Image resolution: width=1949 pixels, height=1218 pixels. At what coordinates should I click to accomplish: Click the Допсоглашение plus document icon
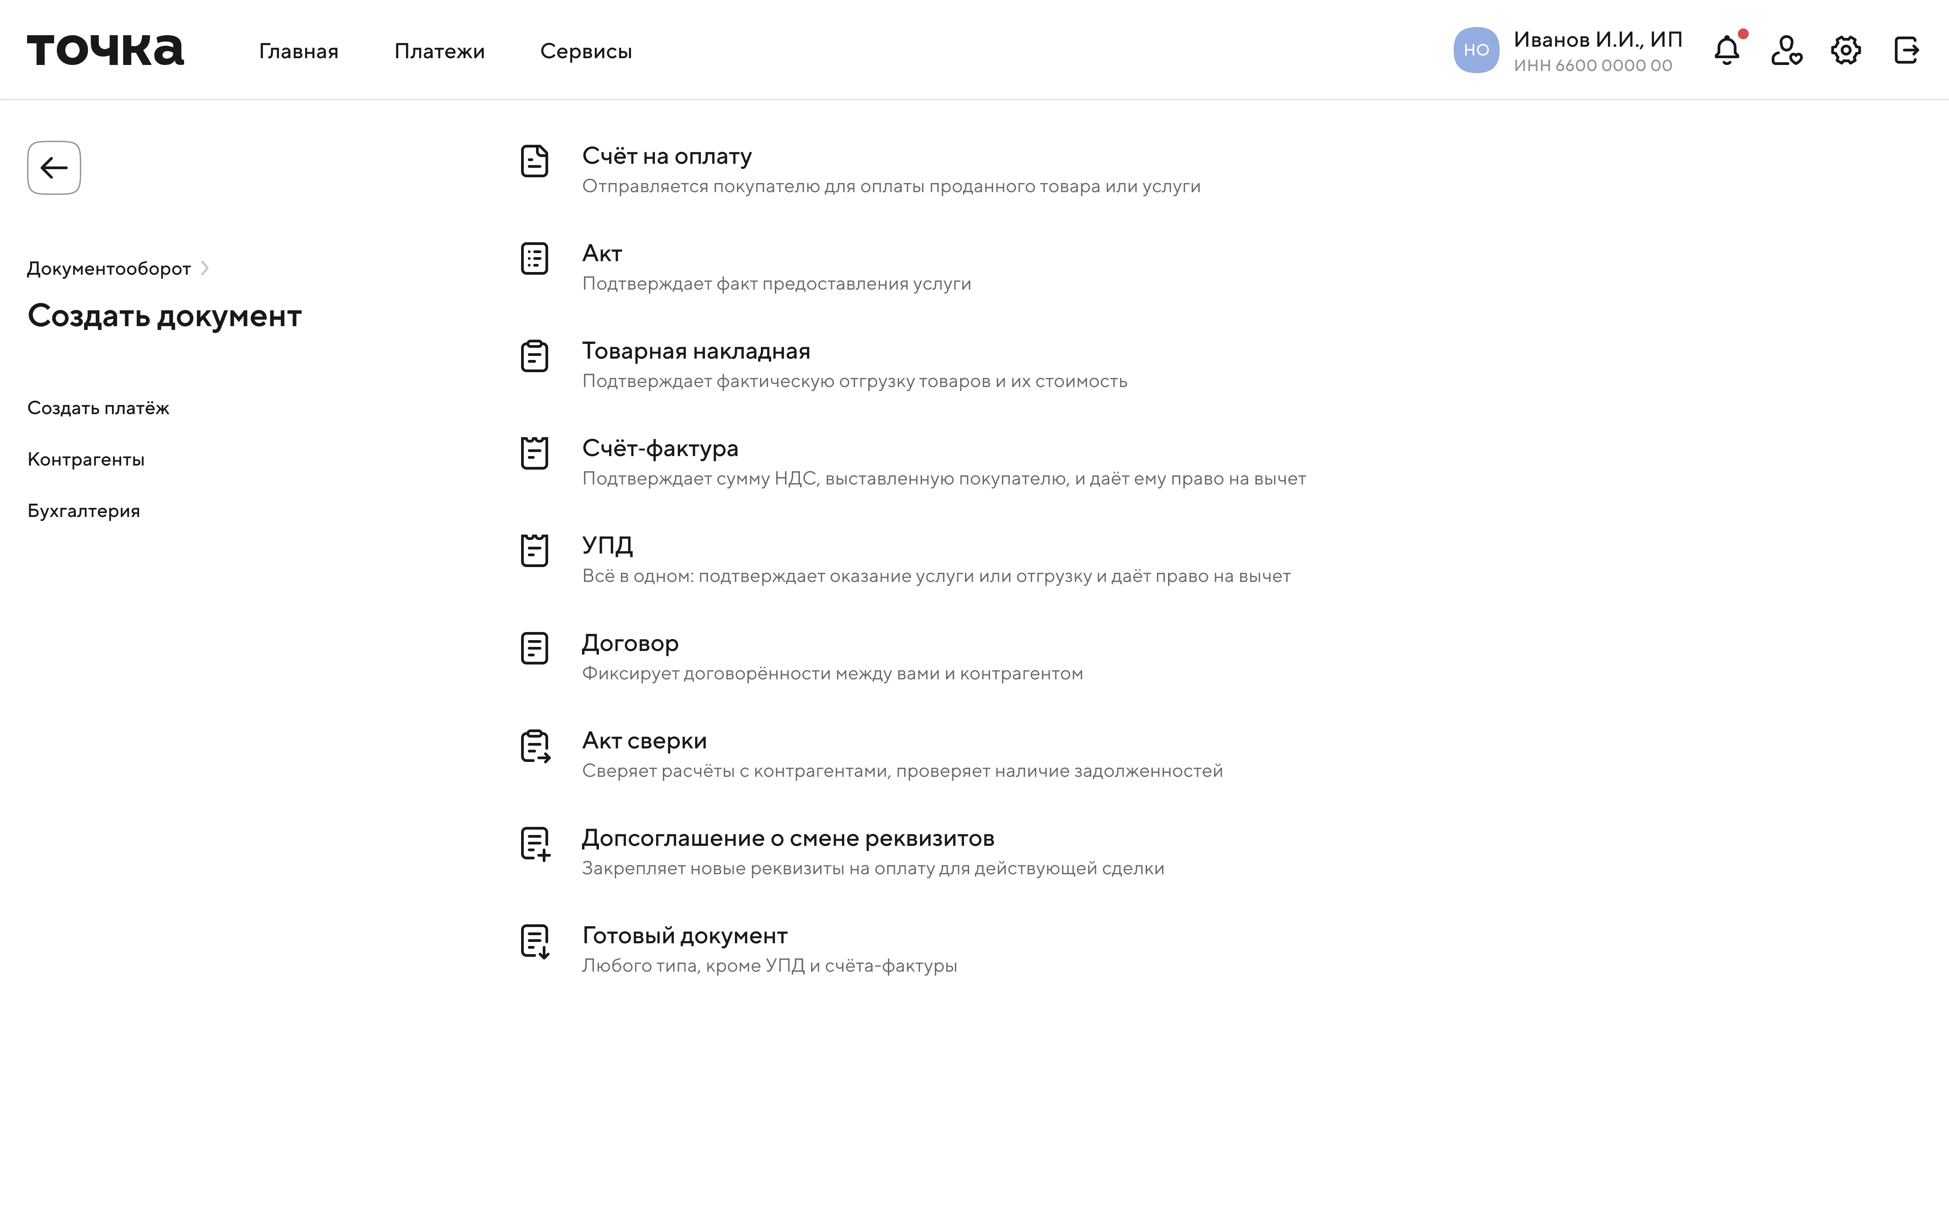(x=535, y=843)
